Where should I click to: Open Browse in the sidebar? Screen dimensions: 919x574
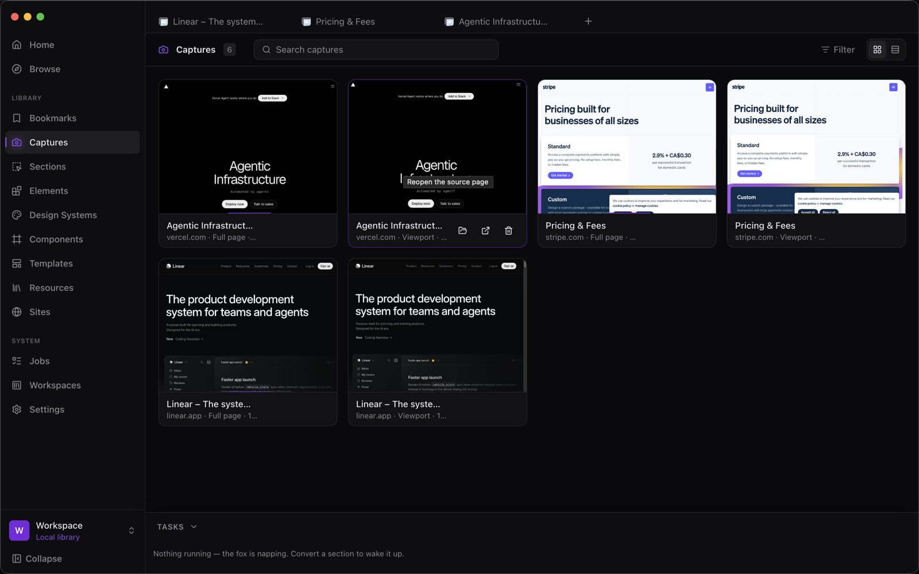click(x=72, y=69)
